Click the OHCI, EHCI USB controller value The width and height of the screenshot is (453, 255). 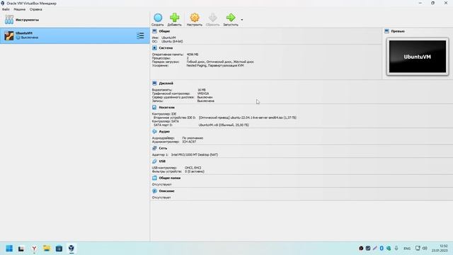pos(193,168)
